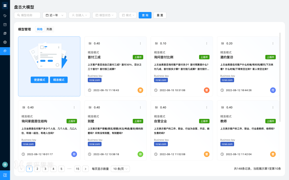Open more options on 别墅 card
Screen dimensions: 289x180
pyautogui.click(x=140, y=107)
